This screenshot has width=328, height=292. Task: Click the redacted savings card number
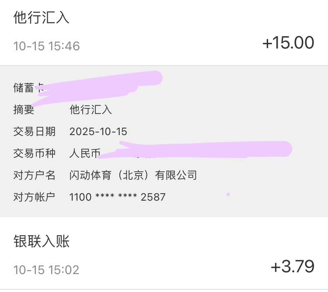101,83
